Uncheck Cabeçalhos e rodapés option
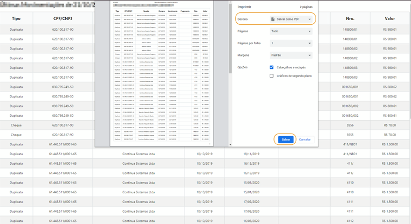Image resolution: width=411 pixels, height=224 pixels. pos(271,67)
